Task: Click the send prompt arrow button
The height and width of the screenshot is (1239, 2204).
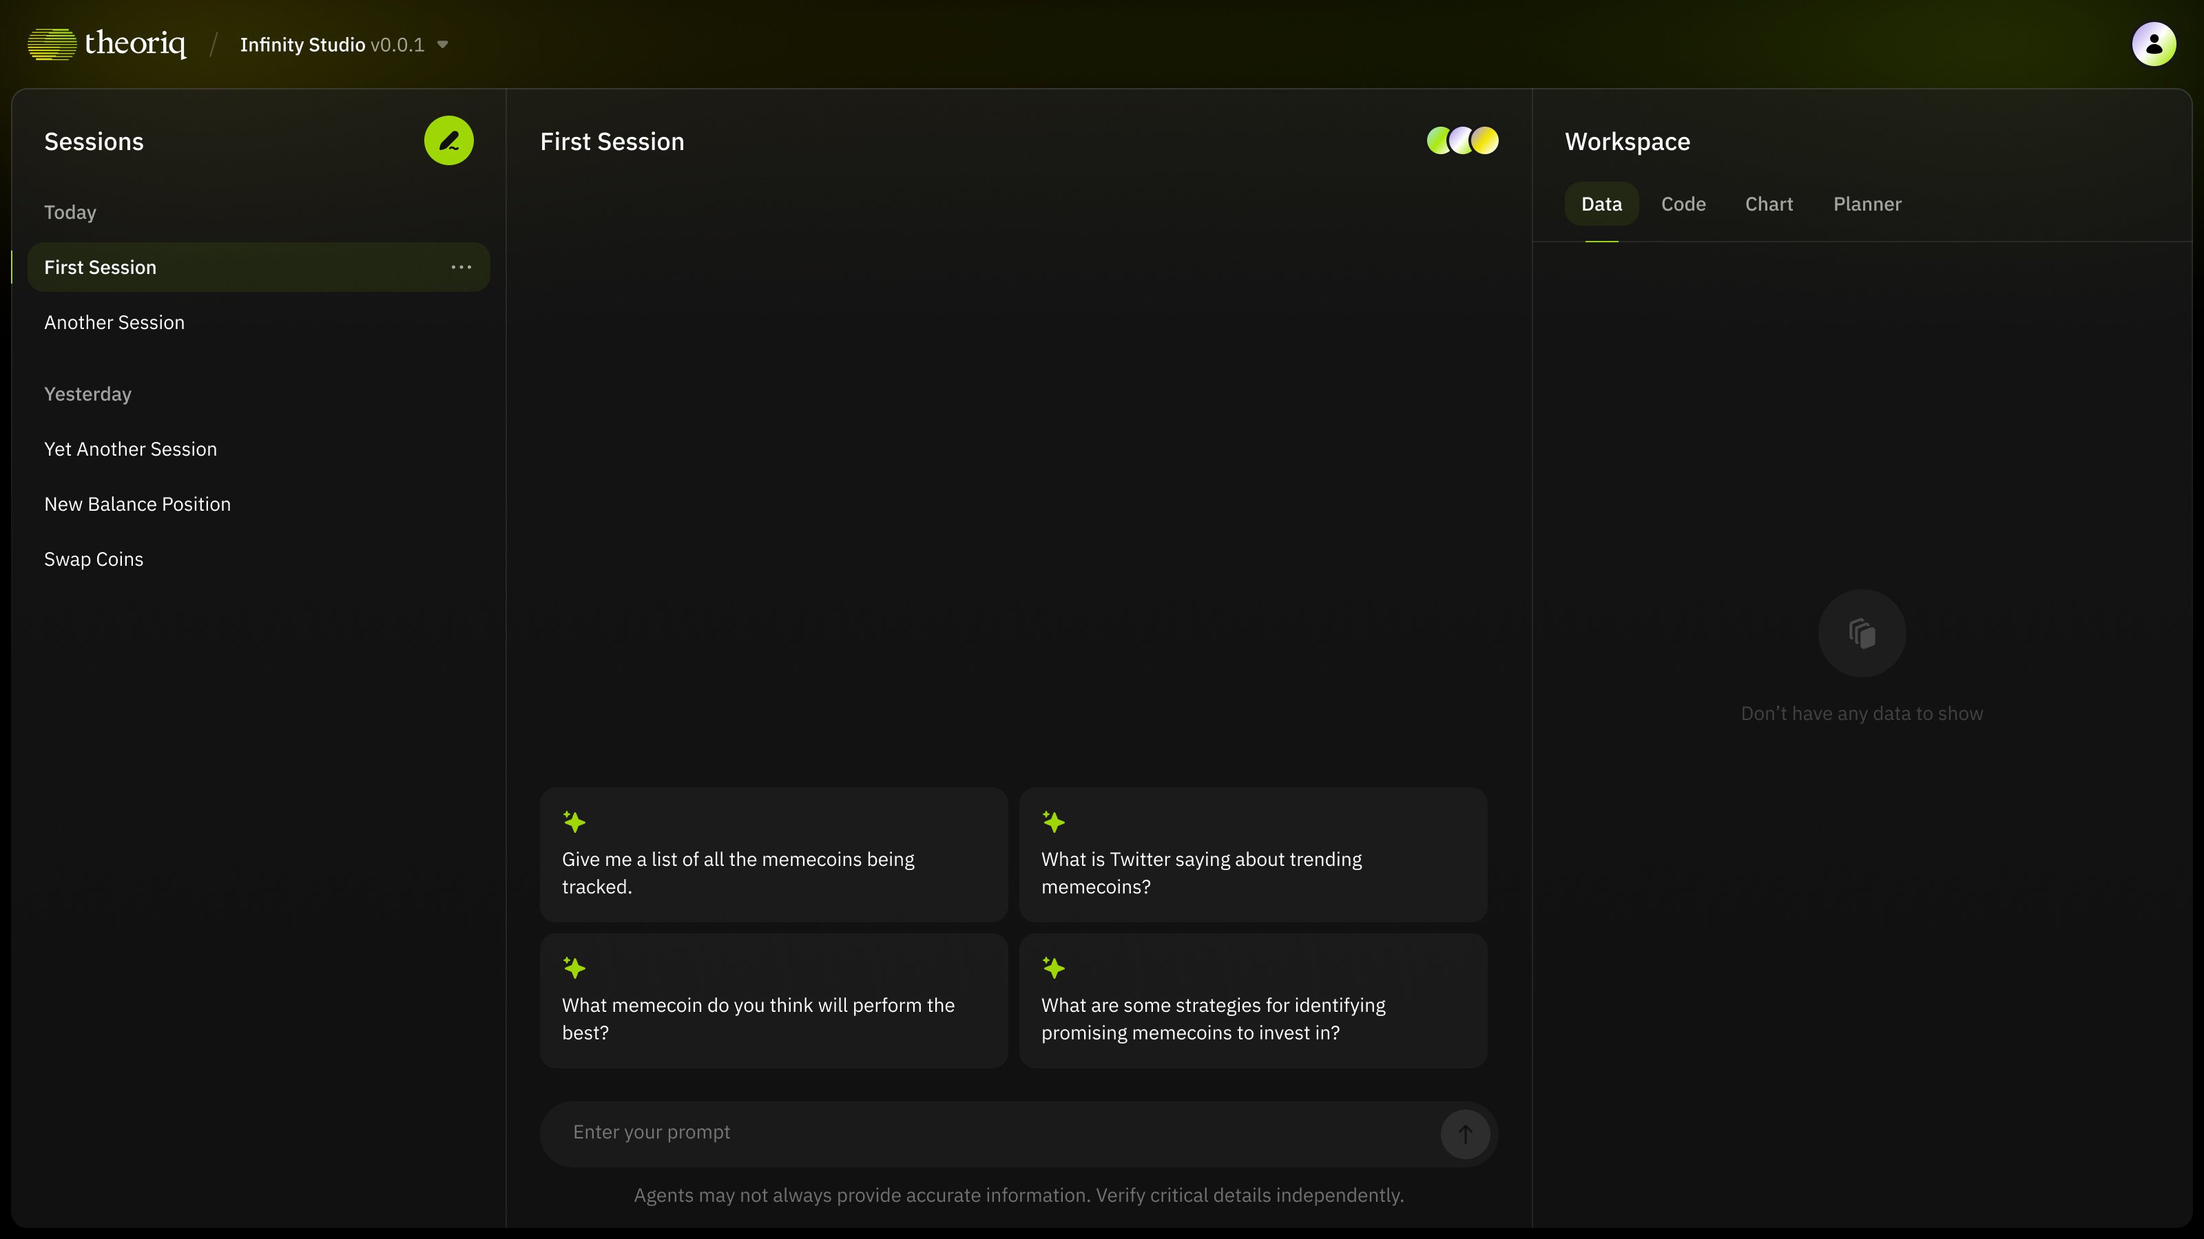Action: point(1465,1134)
